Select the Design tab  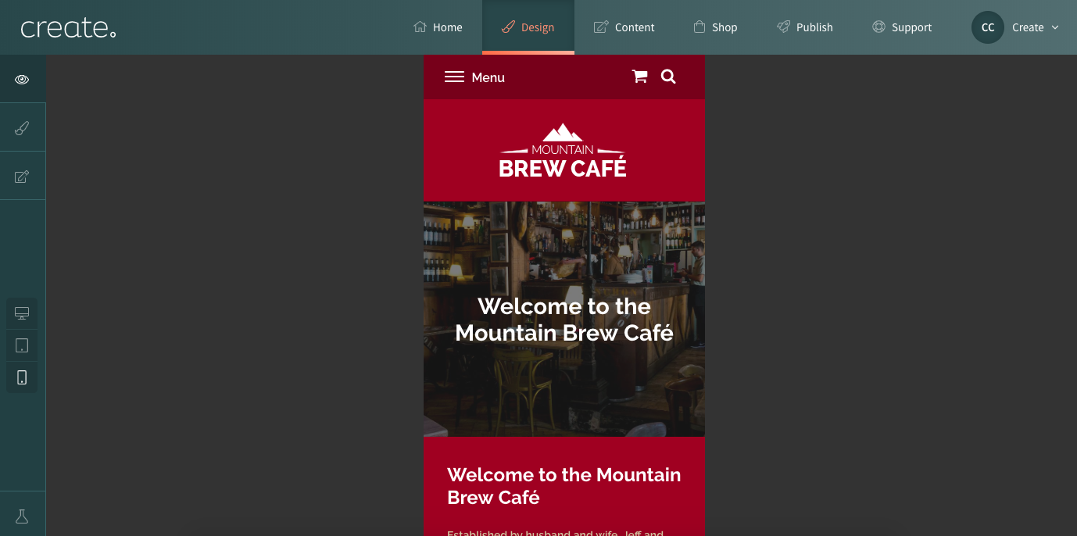(x=528, y=27)
